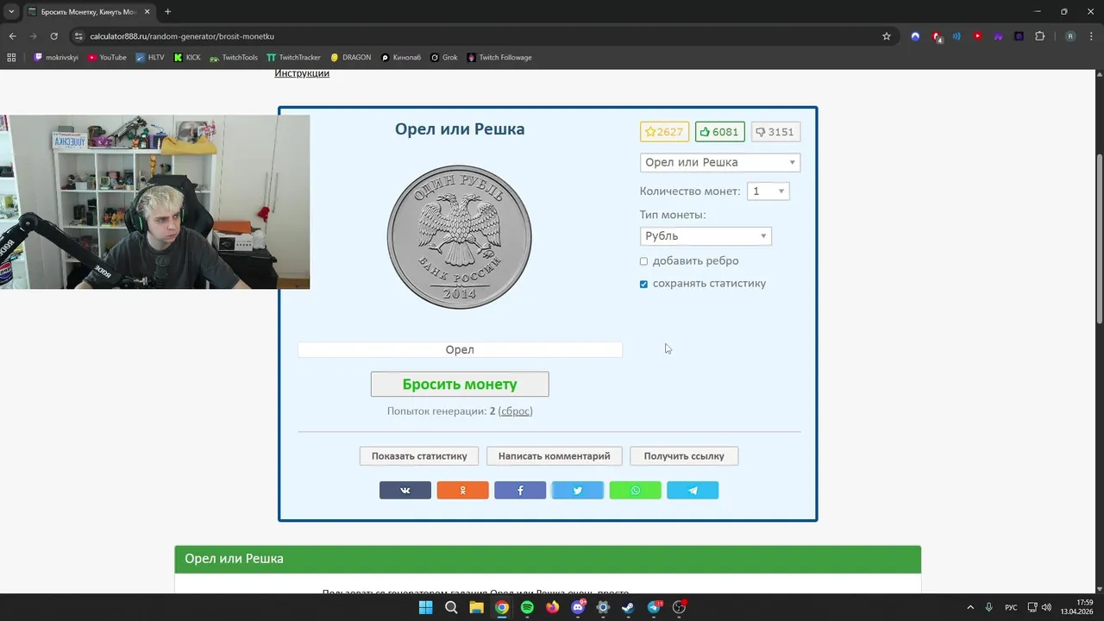Viewport: 1104px width, 621px height.
Task: Open the Grok bookmark
Action: pos(443,58)
